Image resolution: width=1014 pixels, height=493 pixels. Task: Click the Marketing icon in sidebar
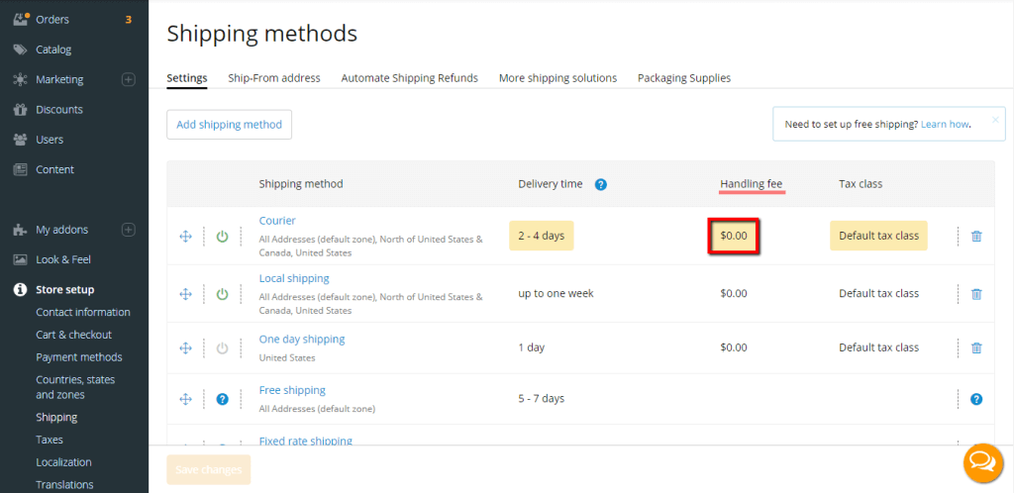[x=21, y=79]
